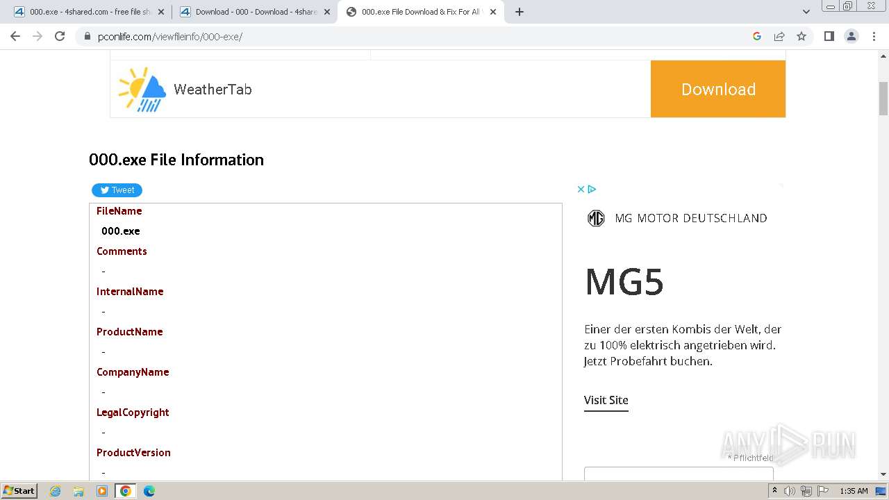Image resolution: width=889 pixels, height=500 pixels.
Task: Click 000.exe File Information heading
Action: (176, 160)
